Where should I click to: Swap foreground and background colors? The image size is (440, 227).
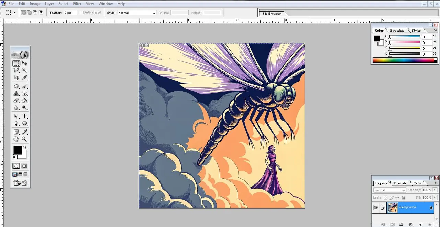[x=25, y=147]
